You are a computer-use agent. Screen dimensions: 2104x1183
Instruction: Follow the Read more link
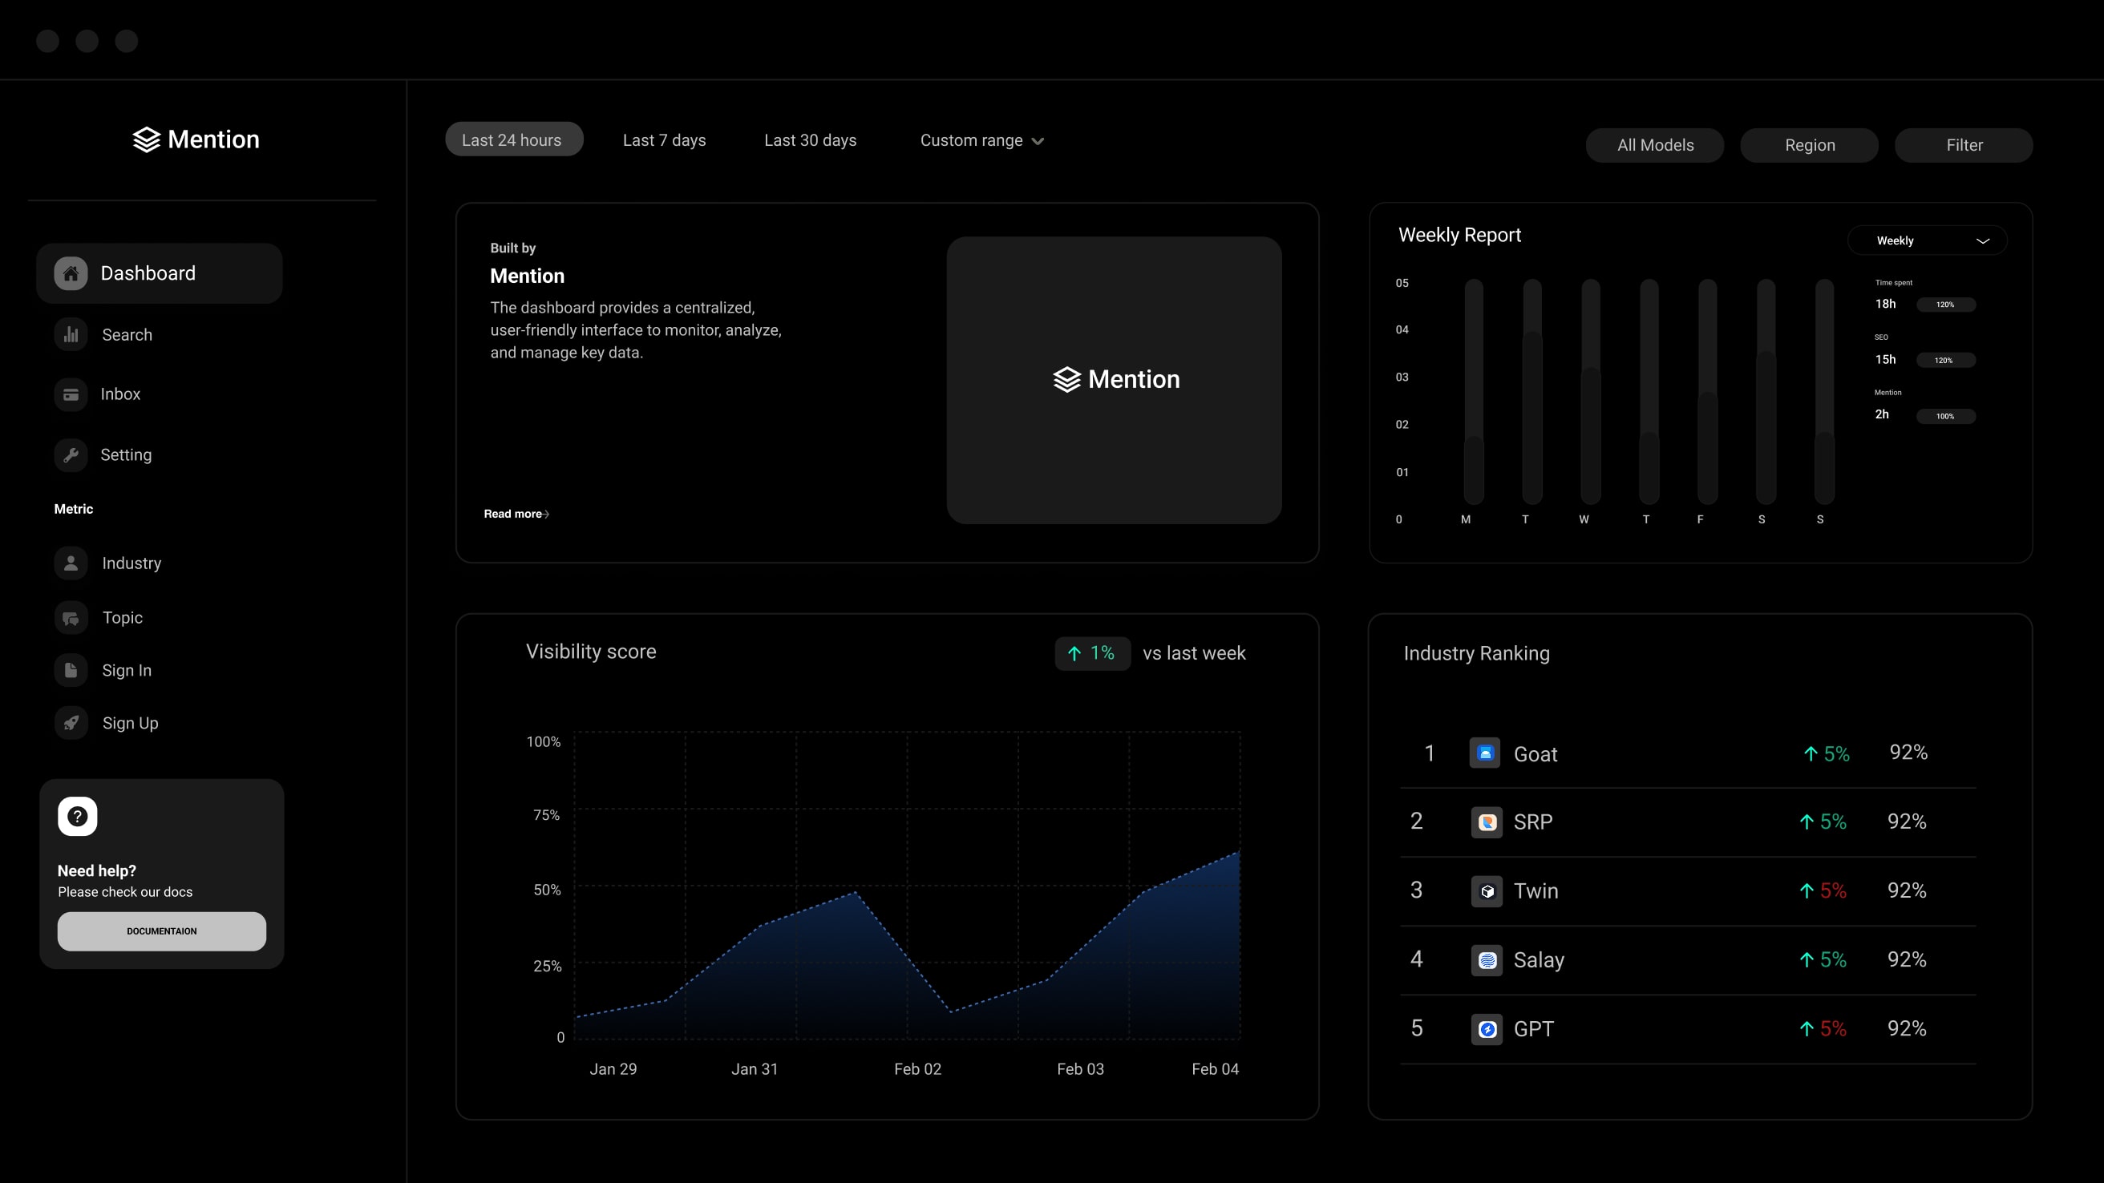(x=516, y=514)
